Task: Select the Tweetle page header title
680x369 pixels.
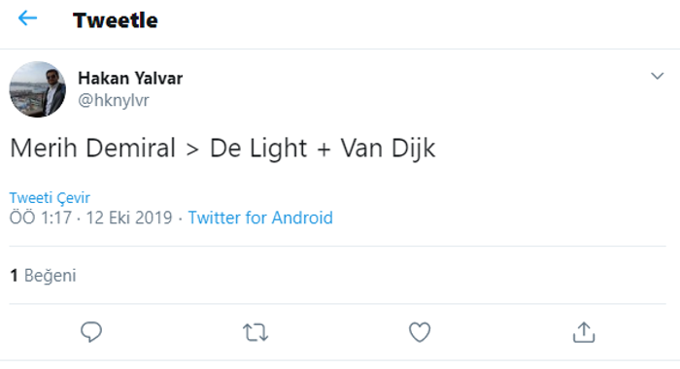Action: coord(116,20)
